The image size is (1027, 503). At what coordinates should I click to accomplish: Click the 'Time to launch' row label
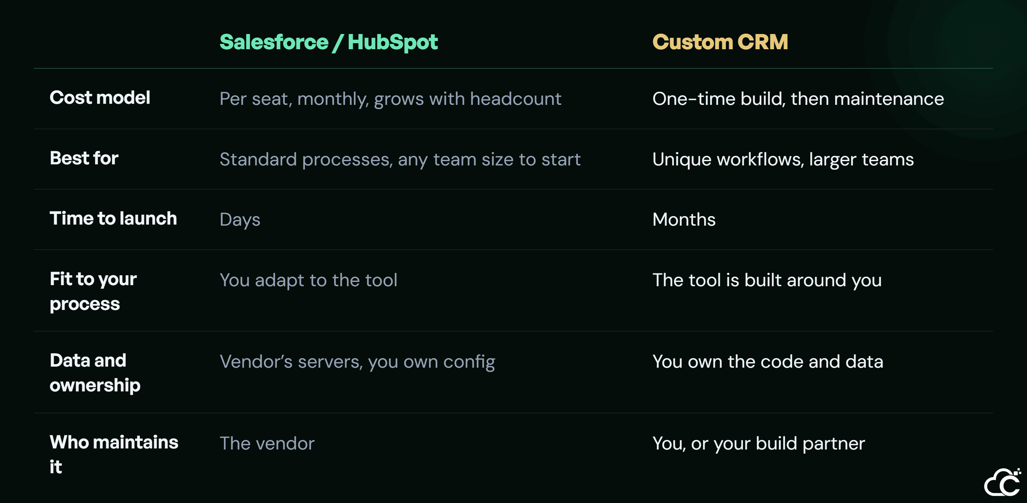(113, 219)
